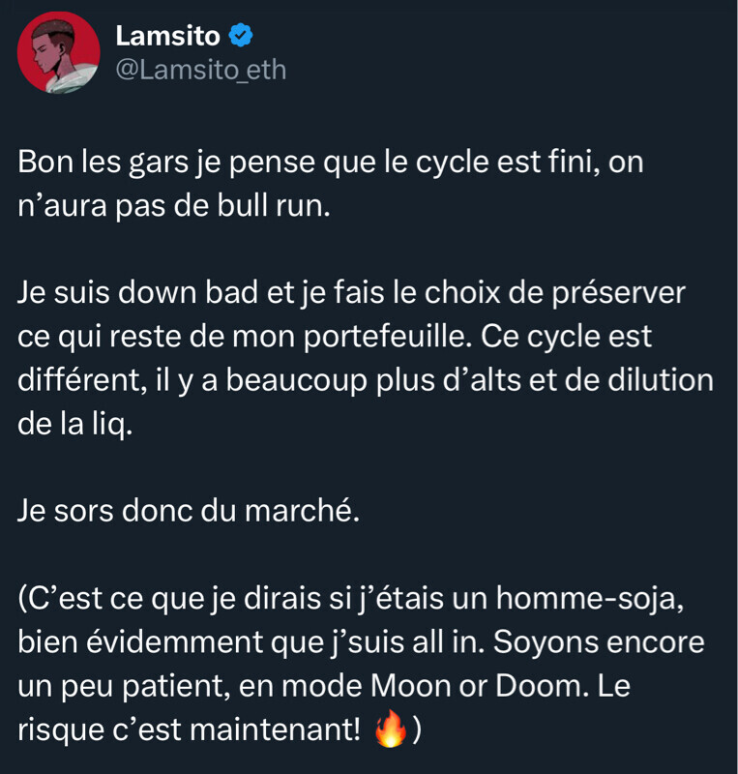Open the @Lamsito_eth handle link
The image size is (738, 774).
(x=200, y=71)
